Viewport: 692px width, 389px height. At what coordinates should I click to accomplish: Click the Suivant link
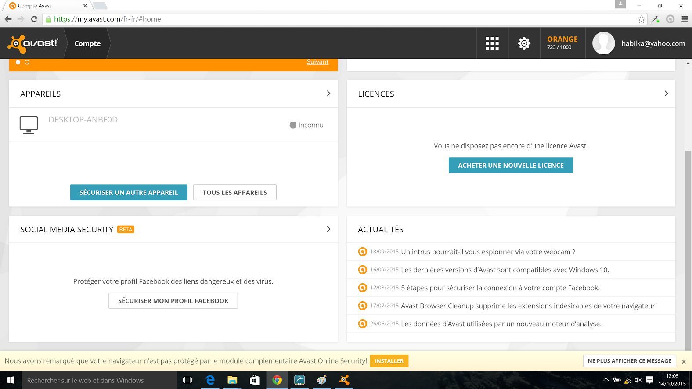point(317,62)
